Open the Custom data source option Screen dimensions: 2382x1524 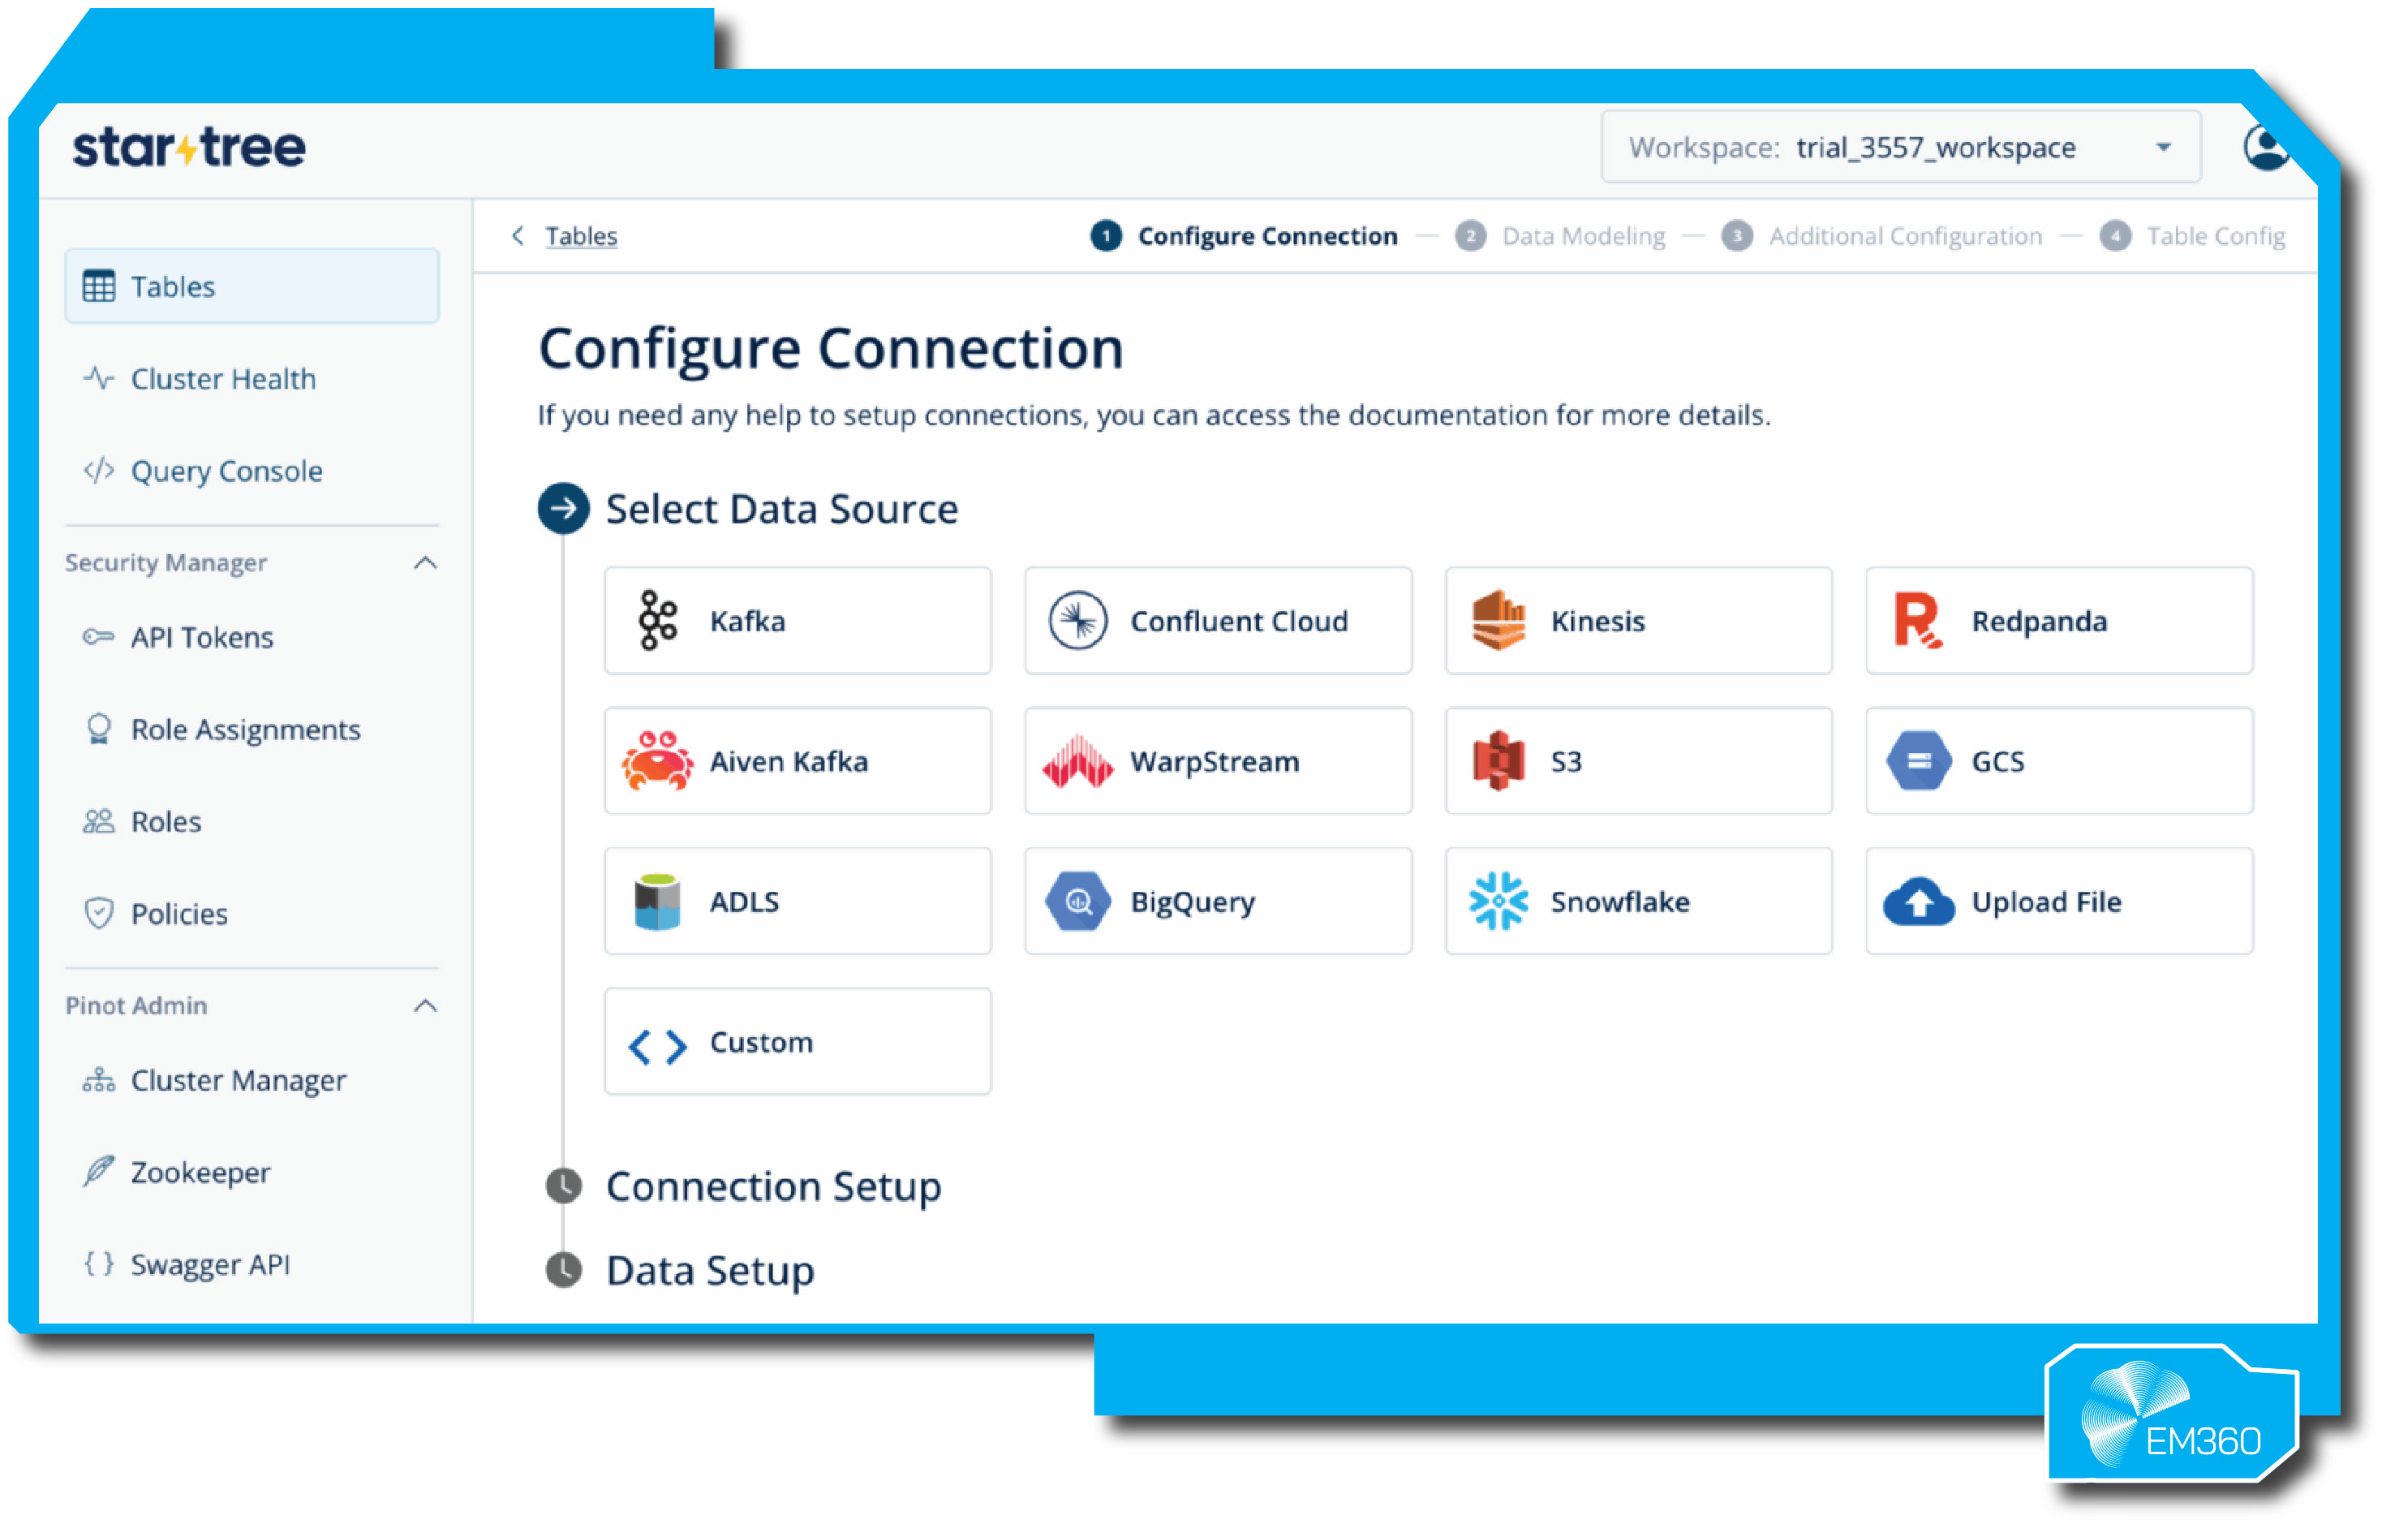[x=797, y=1041]
